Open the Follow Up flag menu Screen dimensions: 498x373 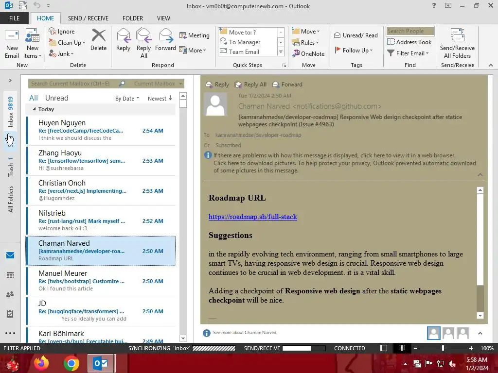354,50
